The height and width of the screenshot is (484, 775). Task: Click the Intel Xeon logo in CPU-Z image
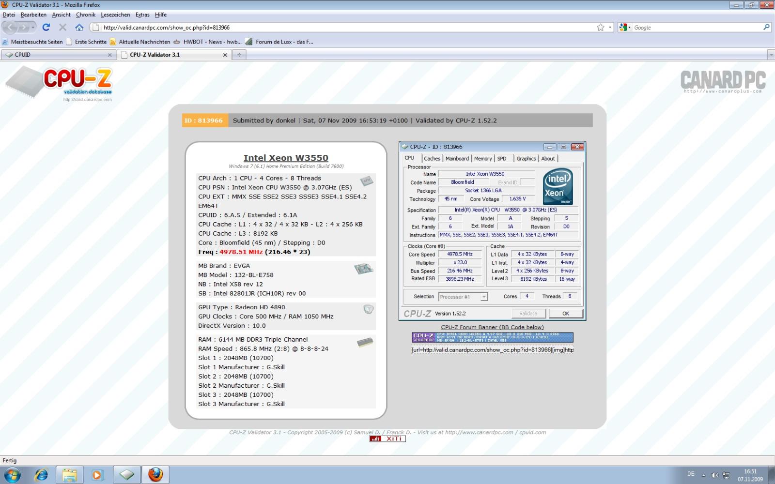(x=558, y=186)
